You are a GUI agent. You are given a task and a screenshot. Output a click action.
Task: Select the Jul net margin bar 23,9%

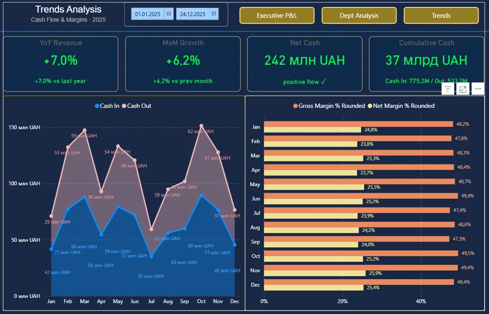pyautogui.click(x=311, y=216)
